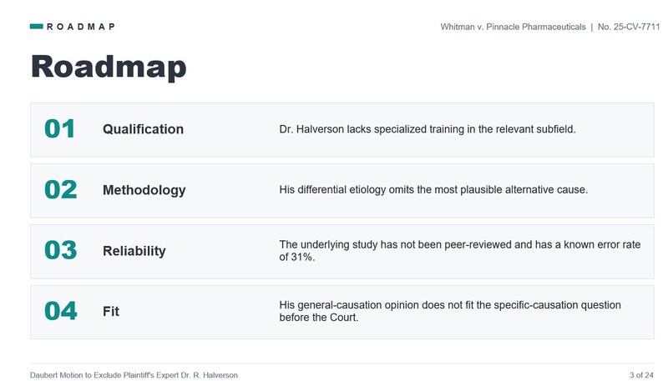Select the Methodology heading
663x381 pixels.
144,190
